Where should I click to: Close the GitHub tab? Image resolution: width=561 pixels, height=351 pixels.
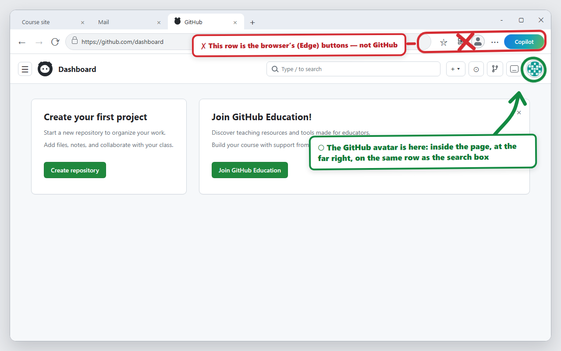tap(235, 22)
